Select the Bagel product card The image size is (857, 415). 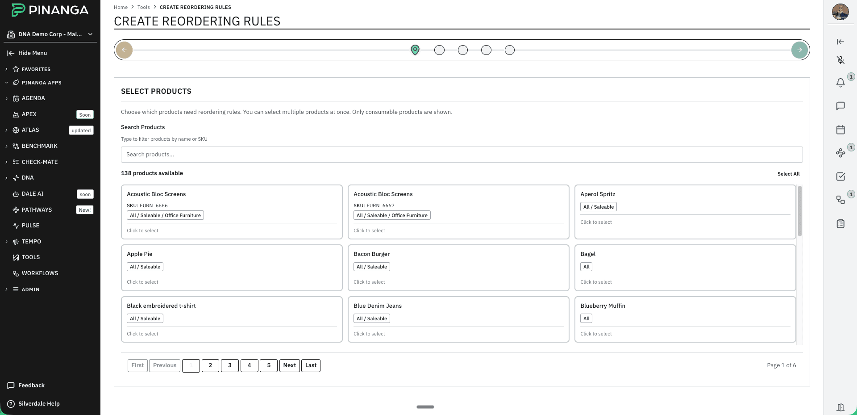(x=685, y=268)
